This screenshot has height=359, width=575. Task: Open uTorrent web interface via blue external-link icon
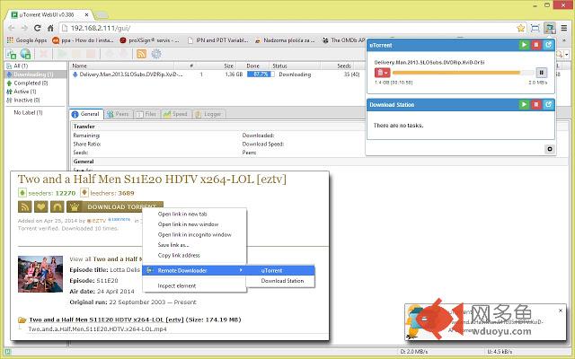(548, 45)
